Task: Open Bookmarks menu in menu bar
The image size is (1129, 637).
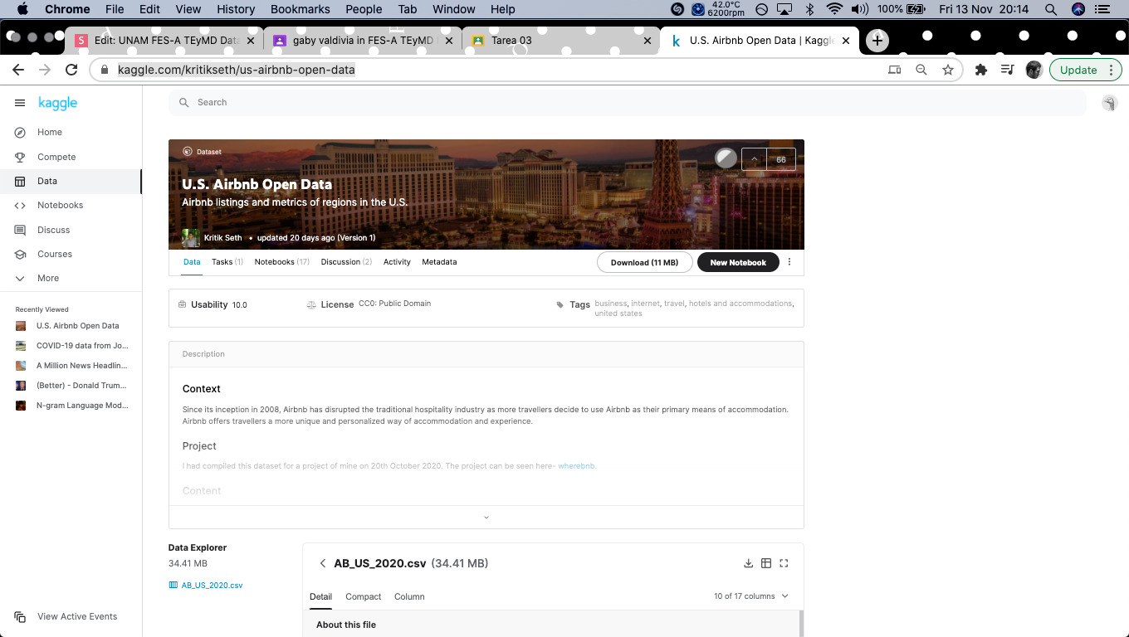Action: coord(301,9)
